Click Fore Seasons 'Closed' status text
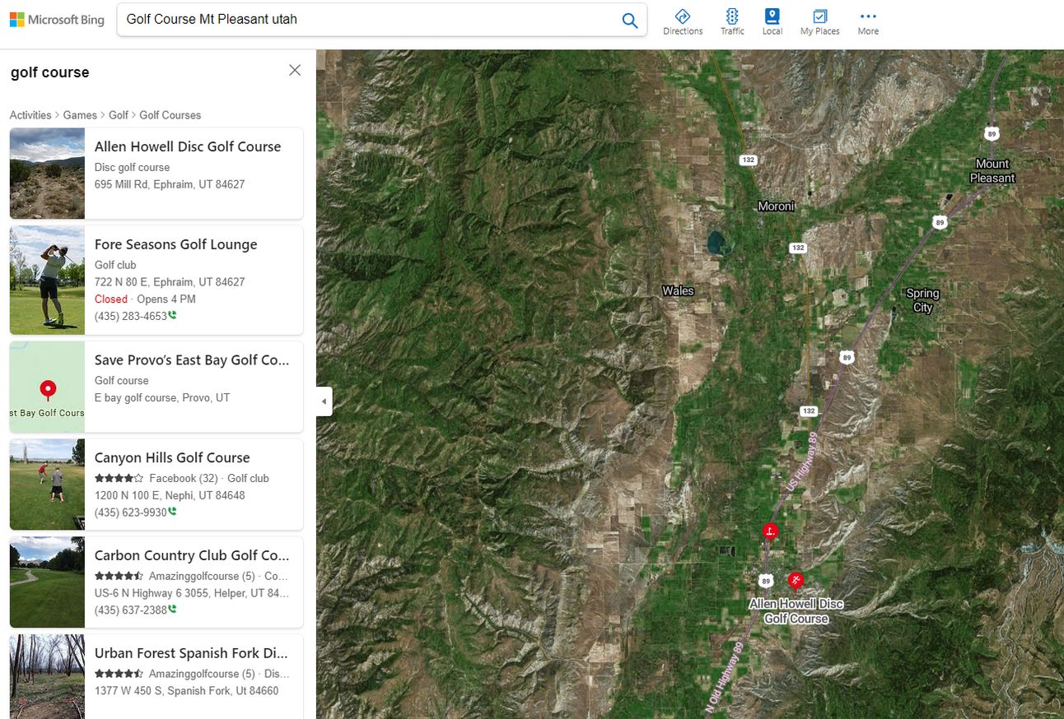This screenshot has width=1064, height=719. pyautogui.click(x=111, y=299)
